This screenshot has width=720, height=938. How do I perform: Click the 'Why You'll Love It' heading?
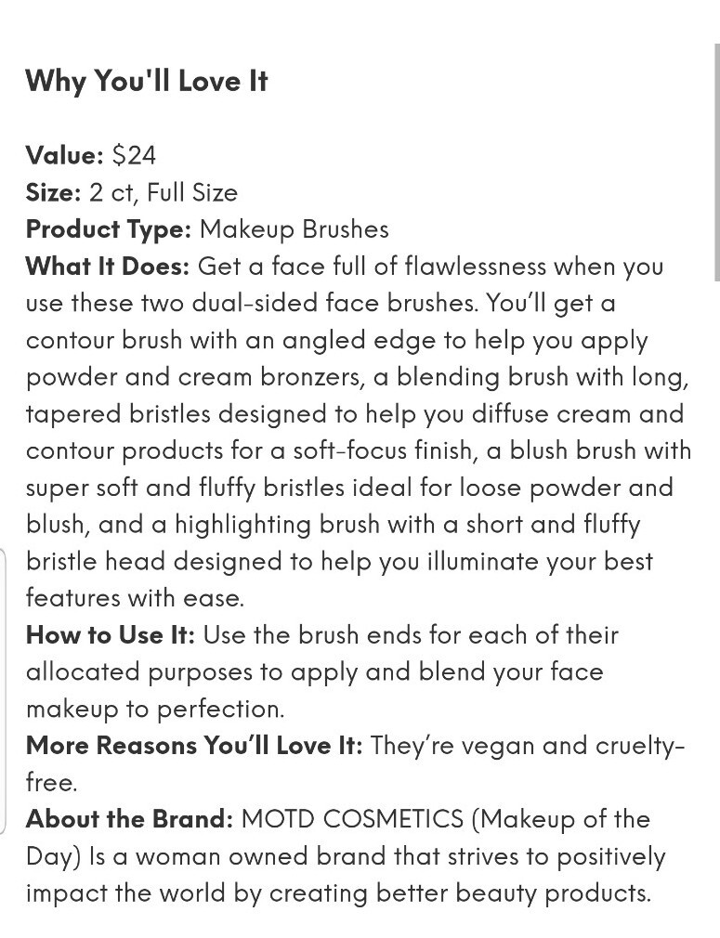[147, 81]
